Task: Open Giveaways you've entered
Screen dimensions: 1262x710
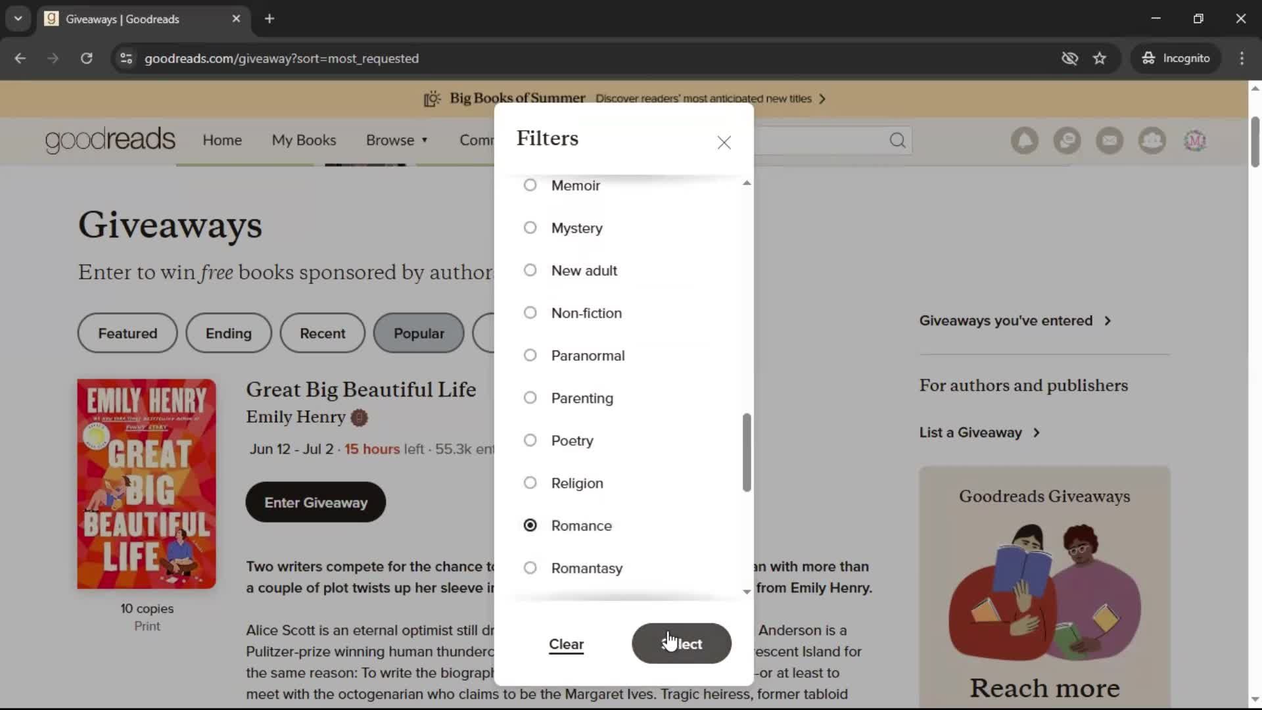Action: click(1015, 321)
